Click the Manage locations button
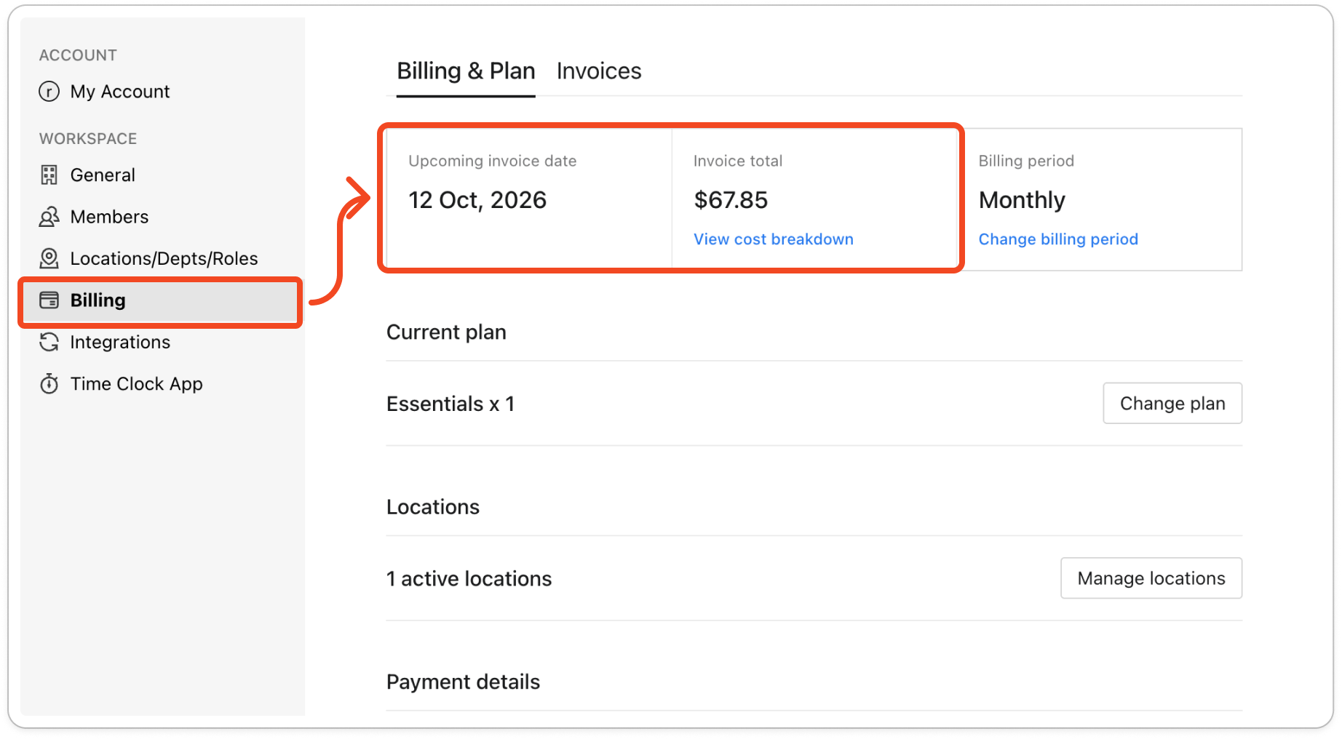1342x739 pixels. click(x=1151, y=578)
